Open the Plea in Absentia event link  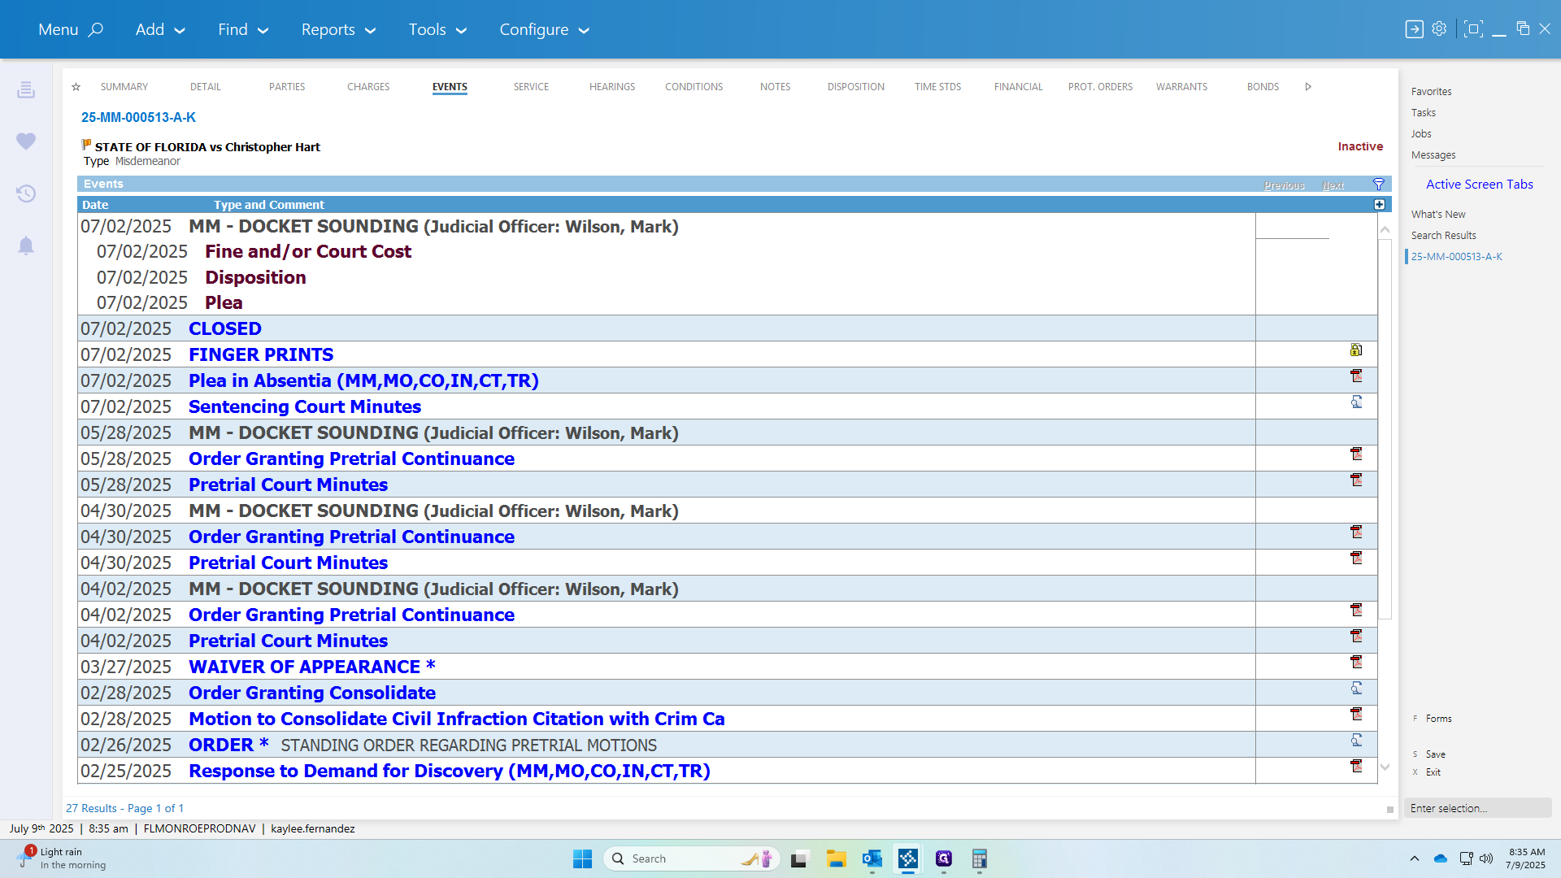[x=363, y=380]
